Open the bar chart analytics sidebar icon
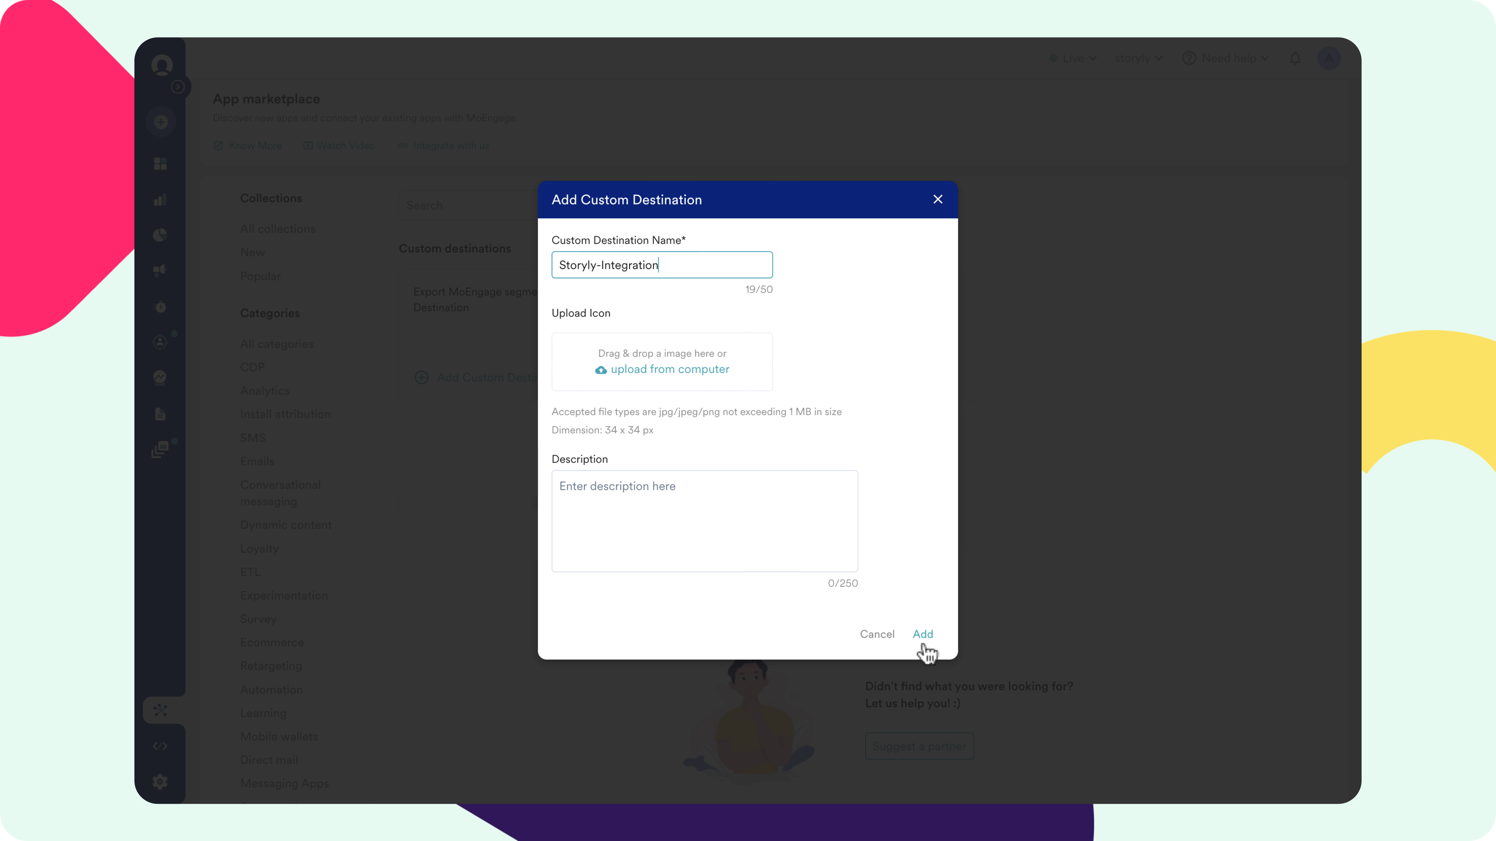Screen dimensions: 1496x841 point(160,200)
